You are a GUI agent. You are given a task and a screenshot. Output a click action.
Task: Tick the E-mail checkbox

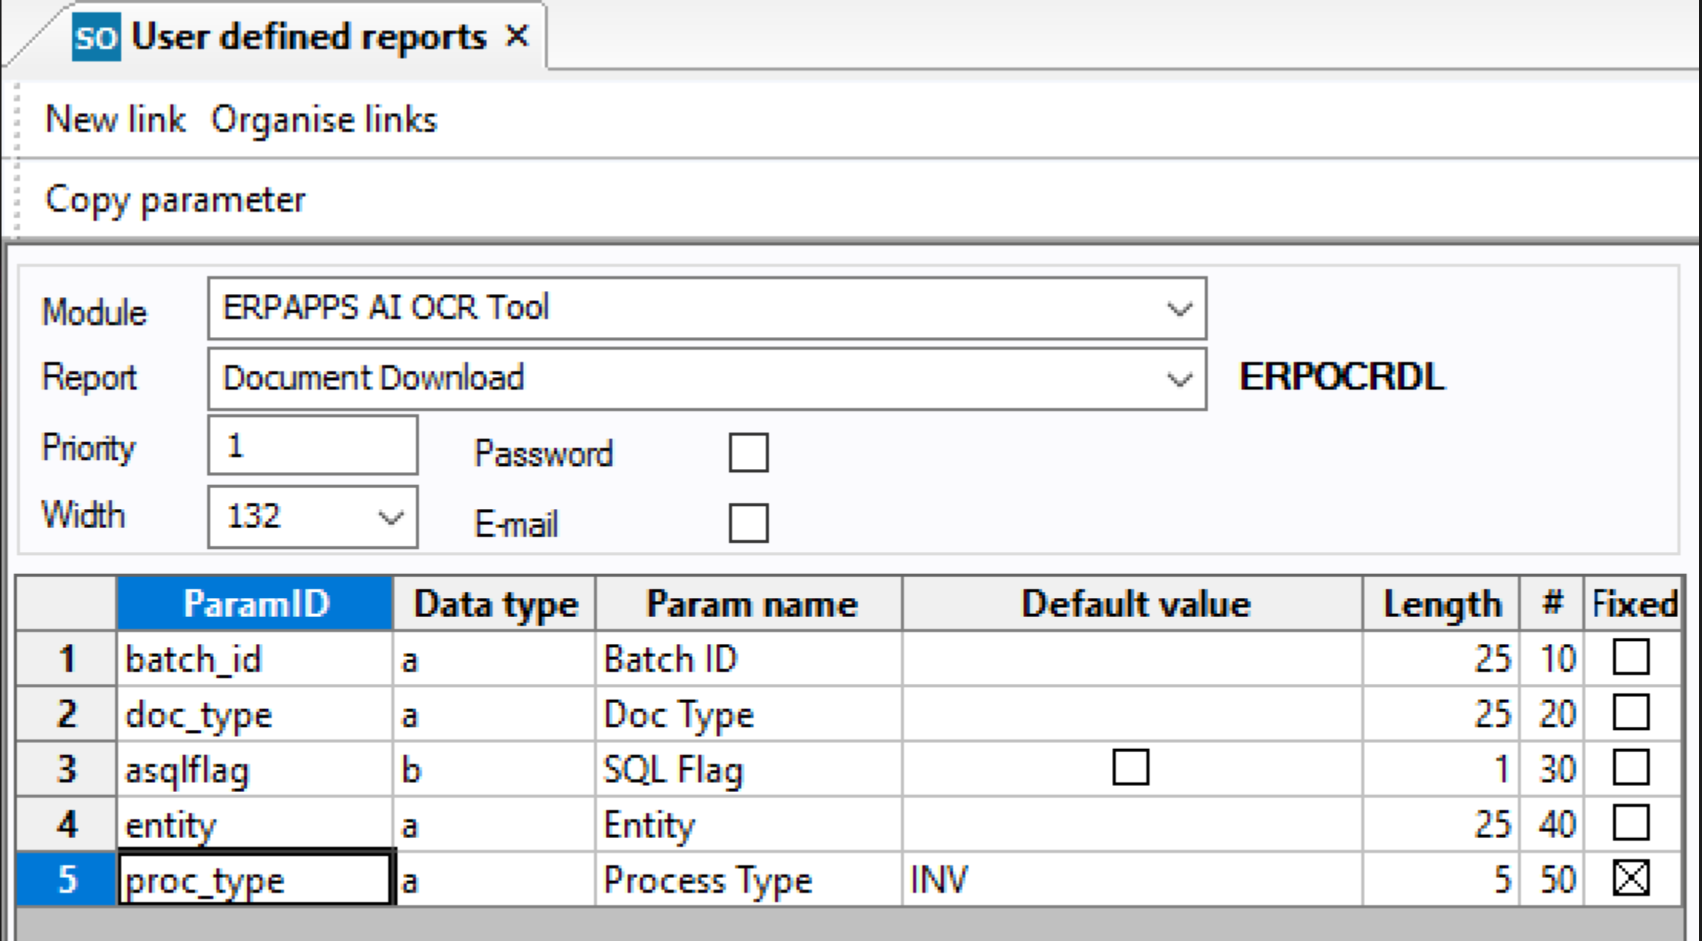(x=748, y=523)
